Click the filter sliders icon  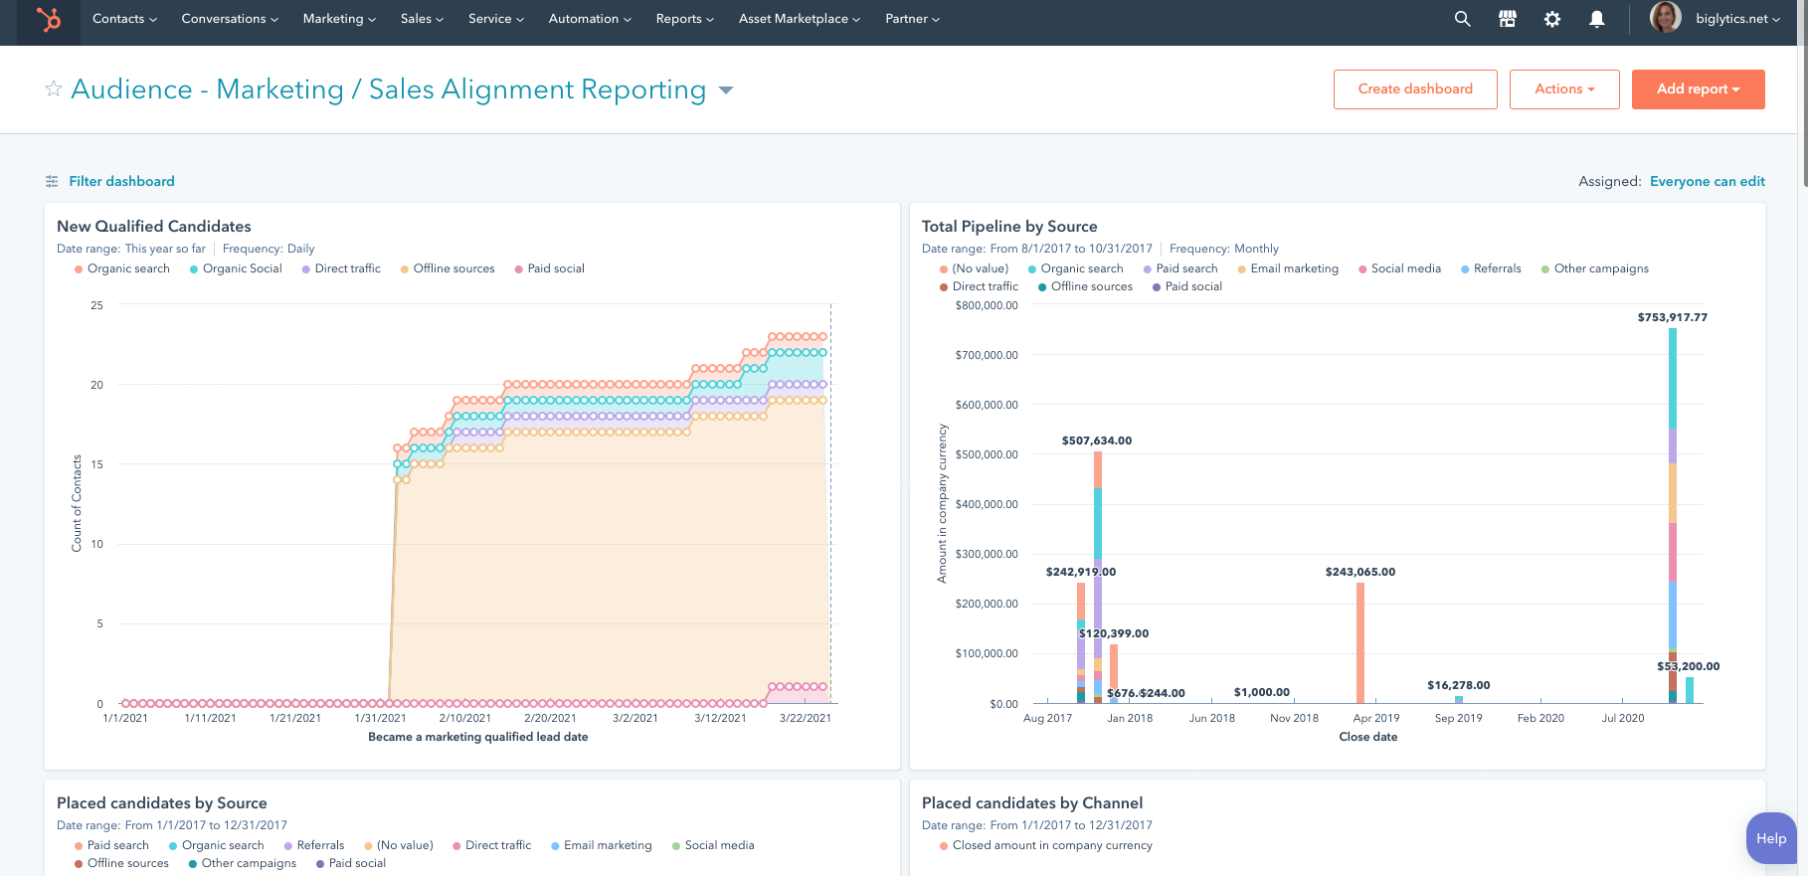(52, 181)
